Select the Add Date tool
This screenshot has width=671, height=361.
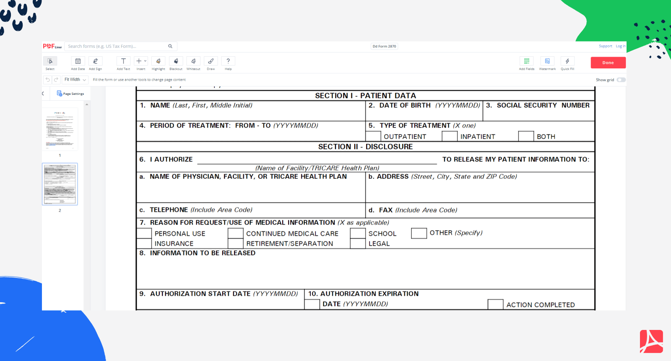click(x=78, y=63)
